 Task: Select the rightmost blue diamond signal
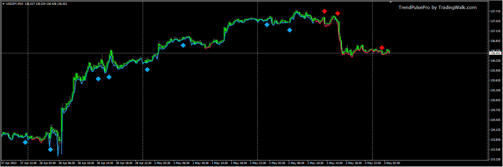point(289,30)
